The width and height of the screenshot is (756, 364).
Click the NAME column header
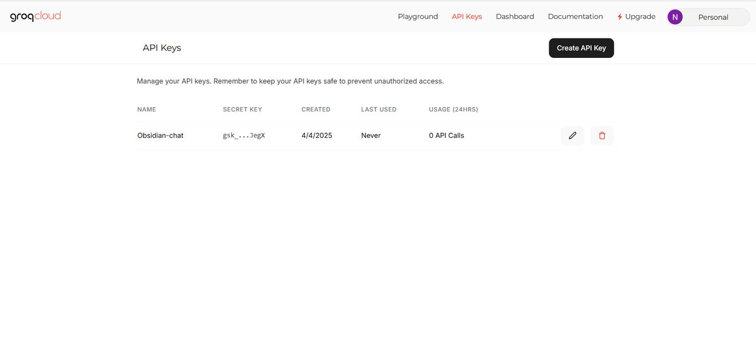pyautogui.click(x=147, y=110)
